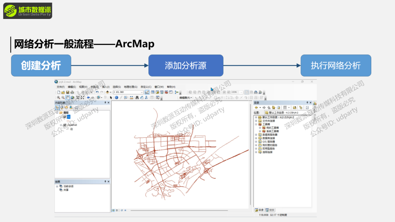The image size is (395, 222).
Task: Activate the Identify tool
Action: tap(116, 98)
